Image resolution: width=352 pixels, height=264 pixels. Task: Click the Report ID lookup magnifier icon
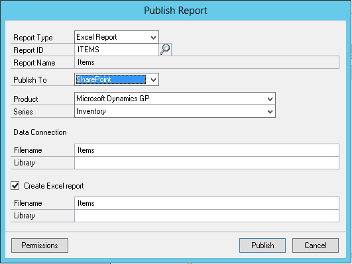(165, 50)
